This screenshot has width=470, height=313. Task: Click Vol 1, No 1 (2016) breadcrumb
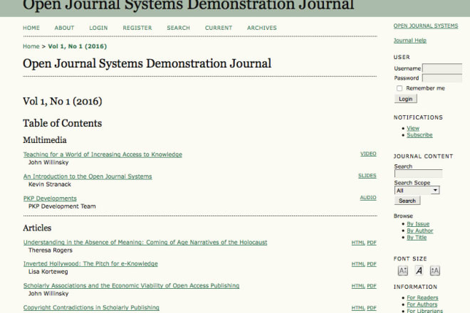78,46
